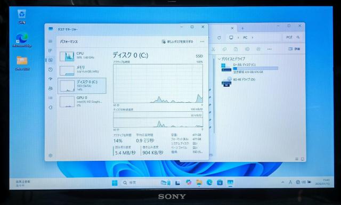Screen dimensions: 341x205
Task: Open the Microsoft Edge desktop shortcut
Action: (22, 40)
